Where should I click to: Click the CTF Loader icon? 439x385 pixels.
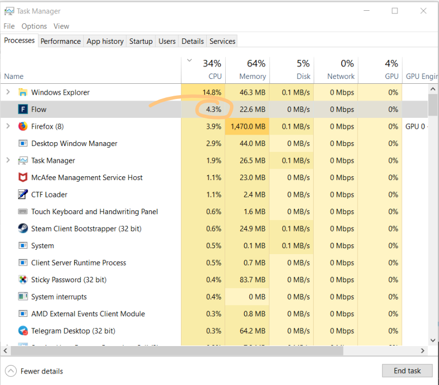point(23,195)
